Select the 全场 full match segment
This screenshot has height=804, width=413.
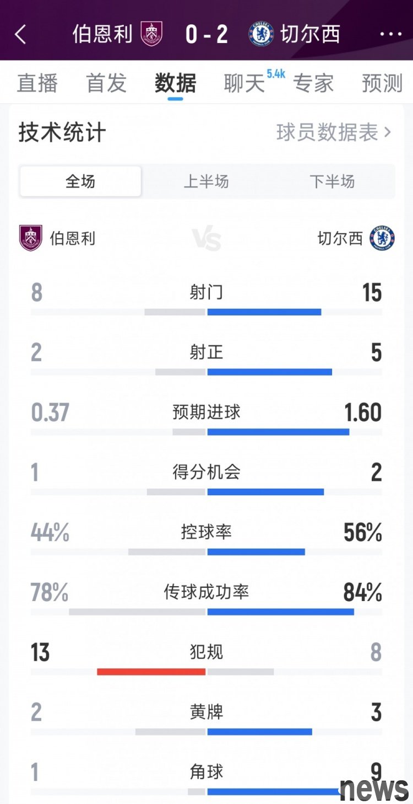coord(80,181)
